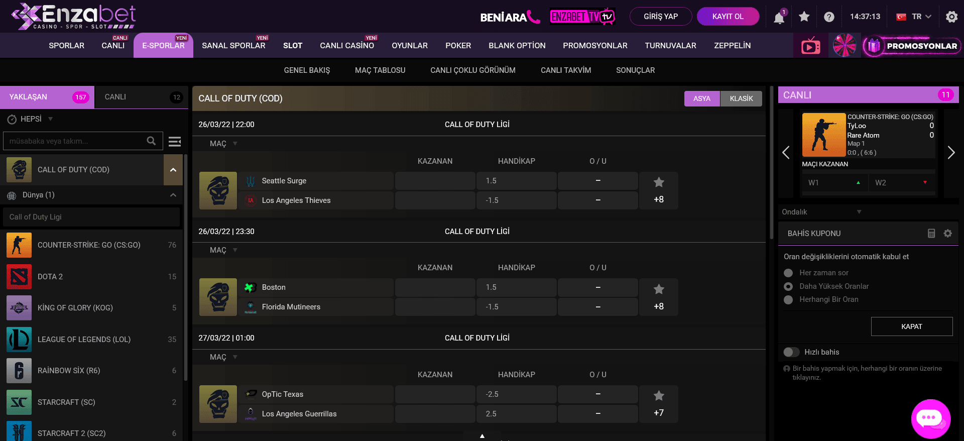Open the bet slip calculator icon
Image resolution: width=964 pixels, height=441 pixels.
coord(931,233)
